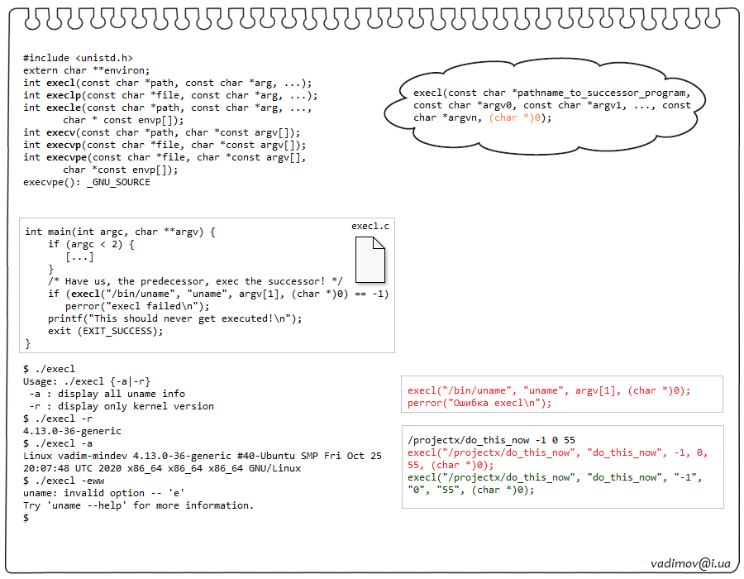This screenshot has height=579, width=744.
Task: Click the "$ ./execl -r" terminal command
Action: click(x=57, y=419)
